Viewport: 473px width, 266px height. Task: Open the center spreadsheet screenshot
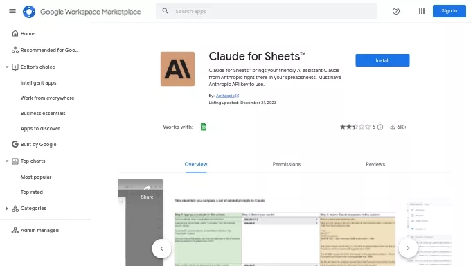pyautogui.click(x=285, y=231)
